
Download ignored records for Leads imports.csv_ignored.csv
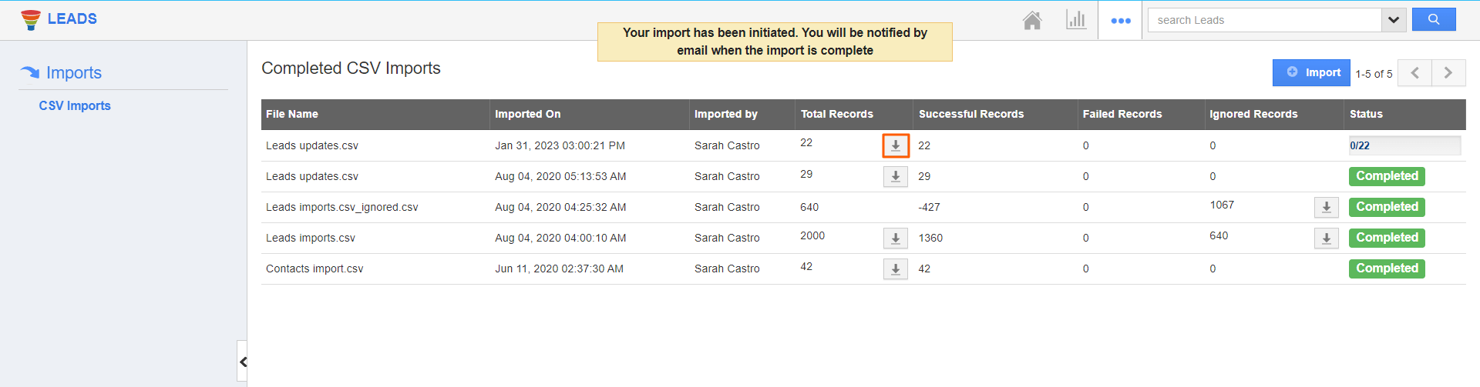click(1326, 207)
